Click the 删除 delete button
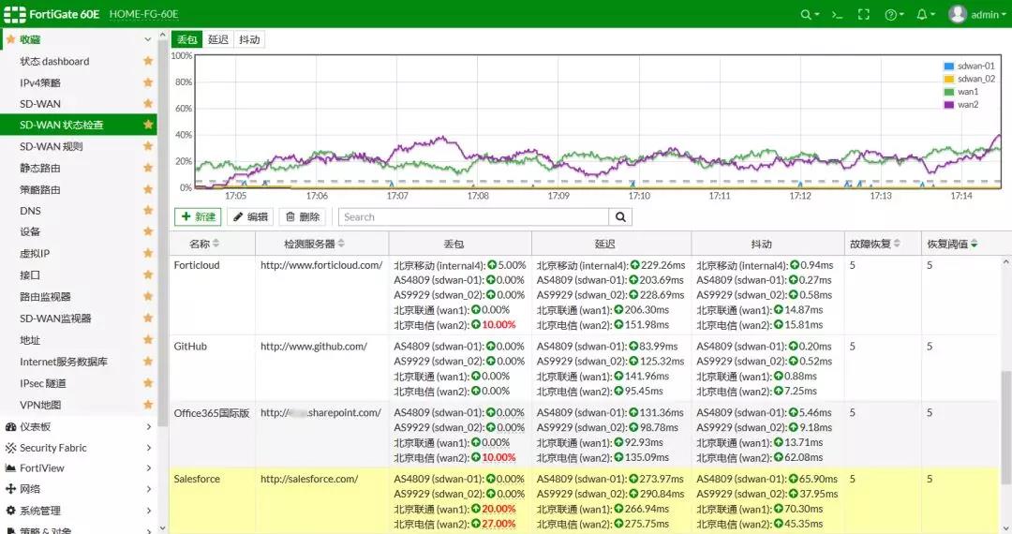Viewport: 1012px width, 534px height. tap(302, 216)
